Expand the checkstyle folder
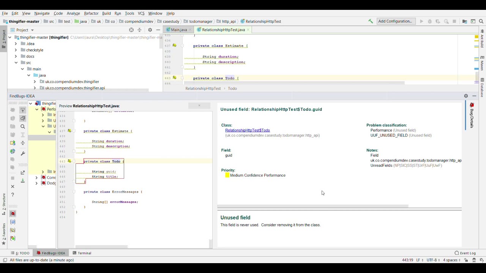486x273 pixels. coord(16,50)
